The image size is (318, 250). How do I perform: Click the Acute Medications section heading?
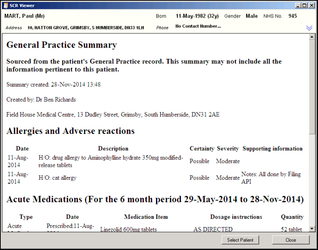pyautogui.click(x=155, y=200)
